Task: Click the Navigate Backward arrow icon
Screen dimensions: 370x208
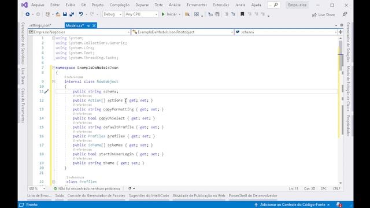Action: pyautogui.click(x=28, y=14)
